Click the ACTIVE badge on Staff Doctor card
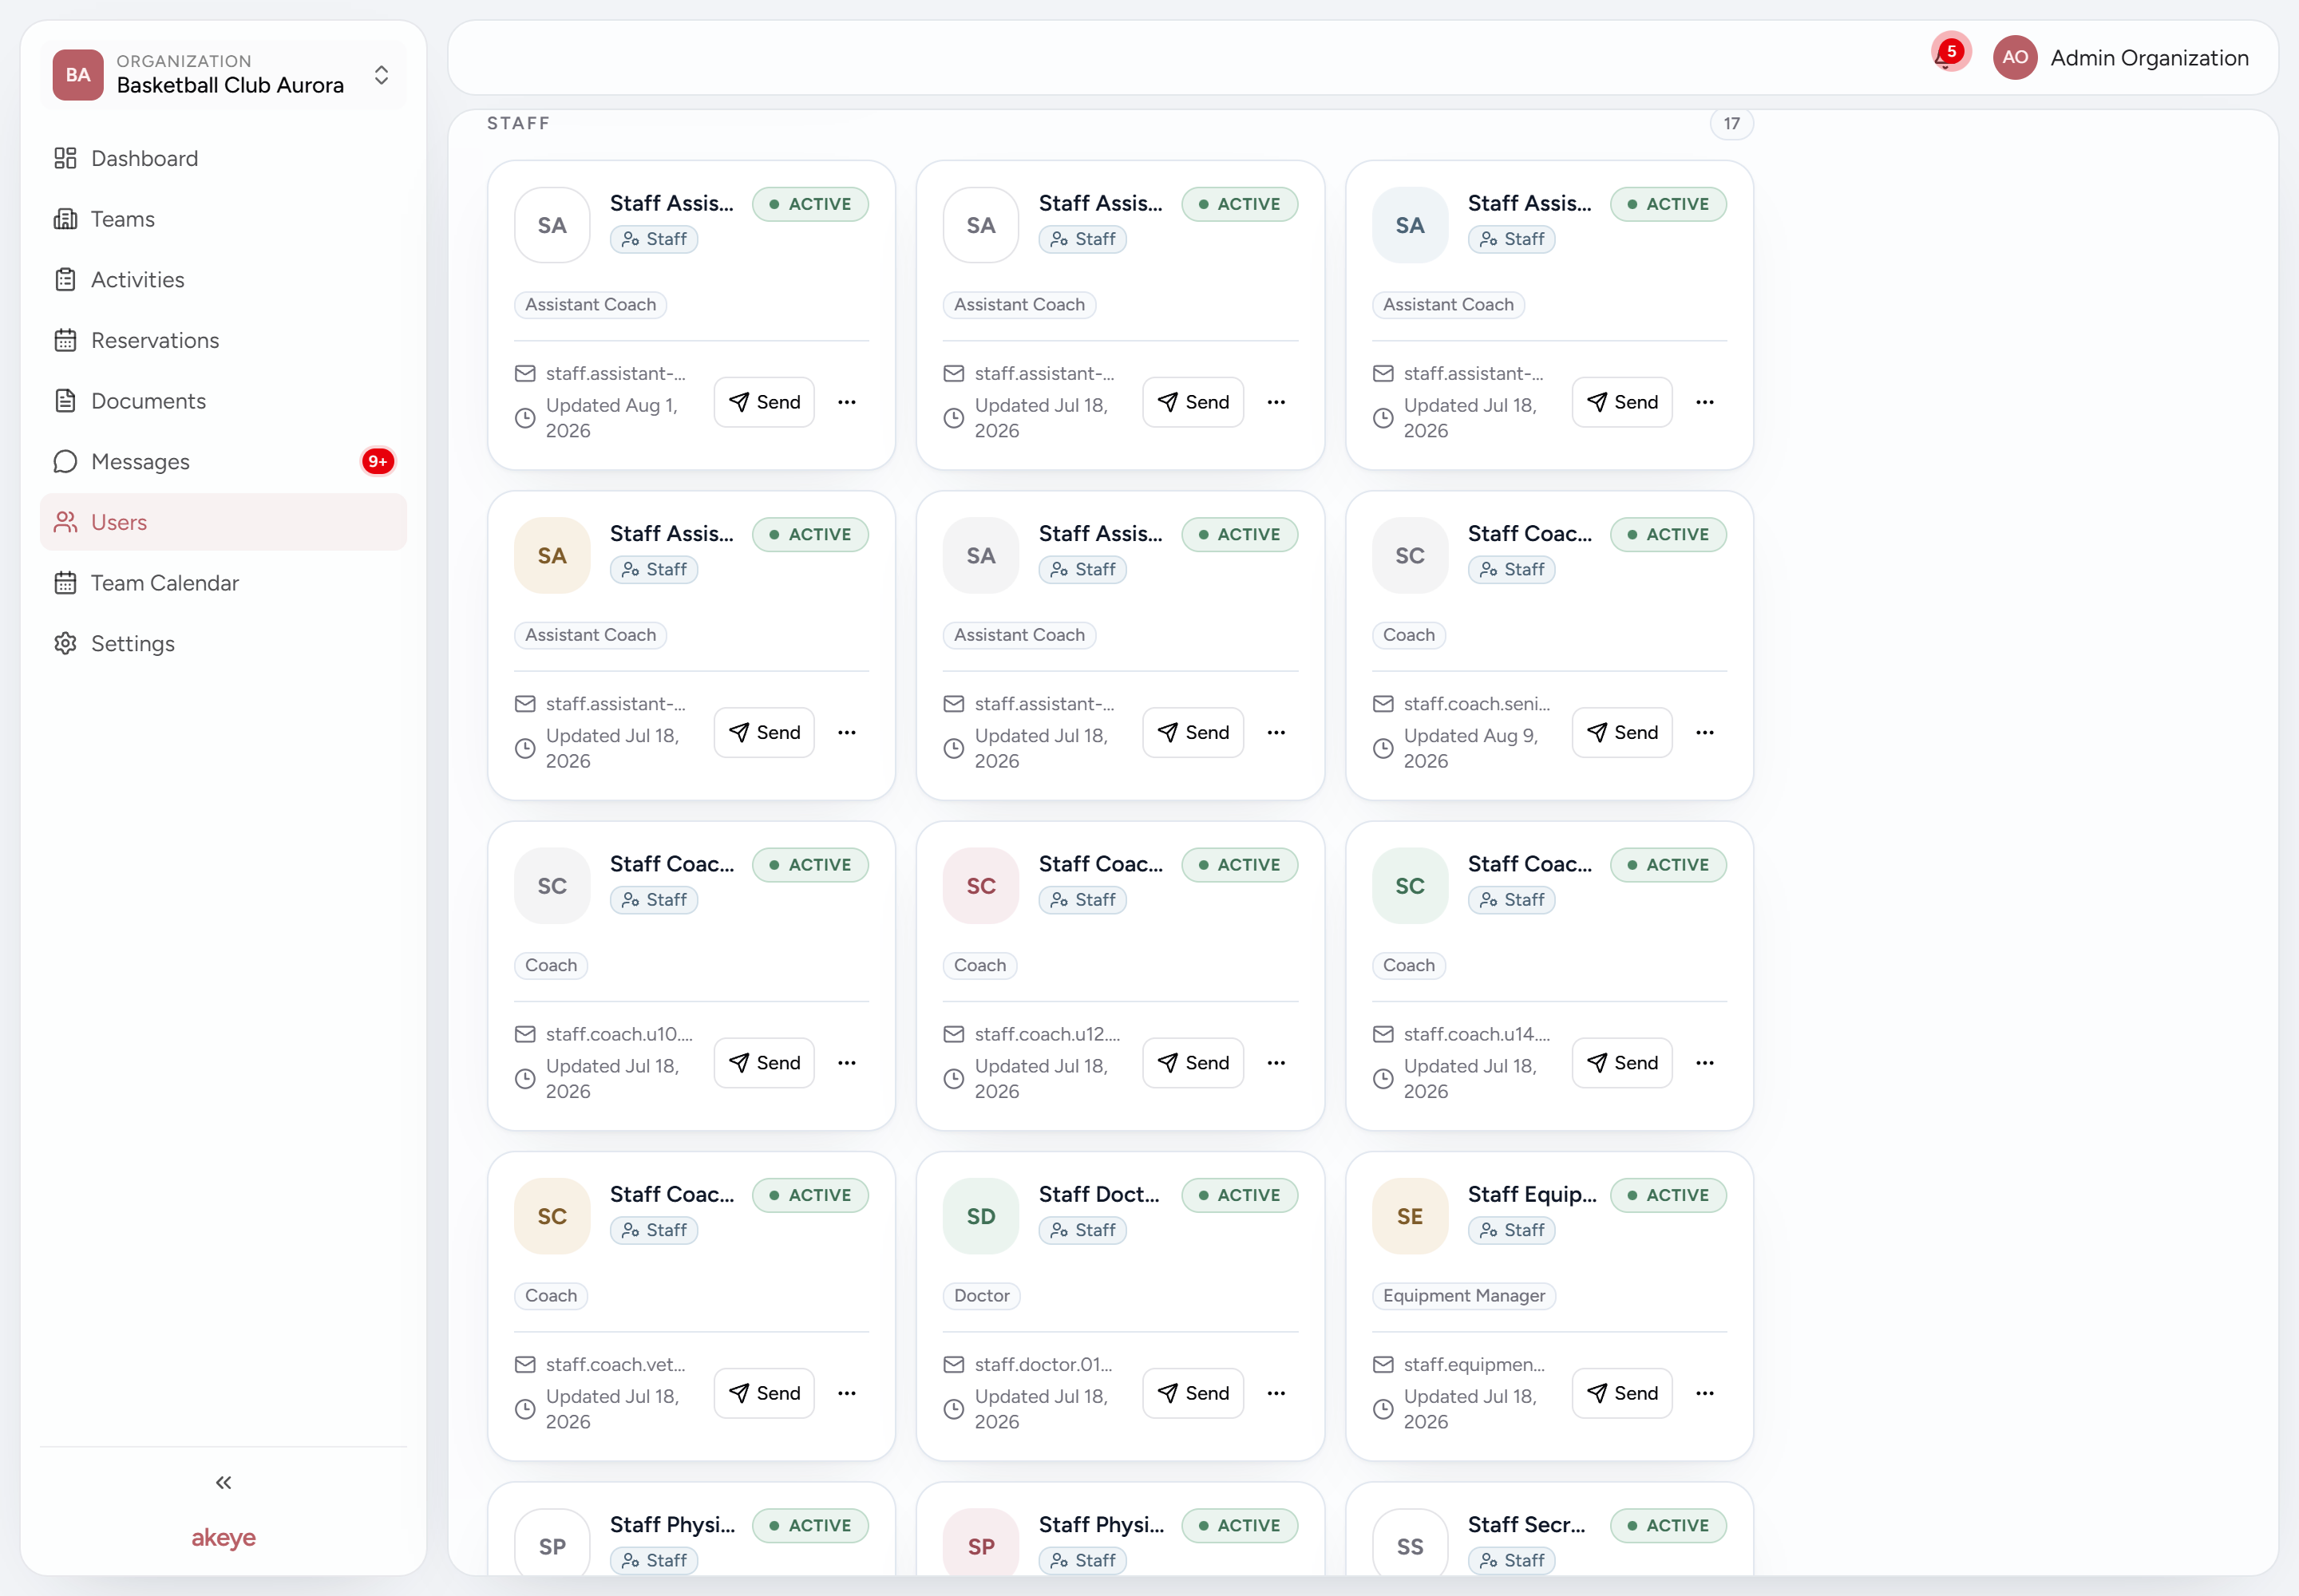2299x1596 pixels. pyautogui.click(x=1240, y=1195)
